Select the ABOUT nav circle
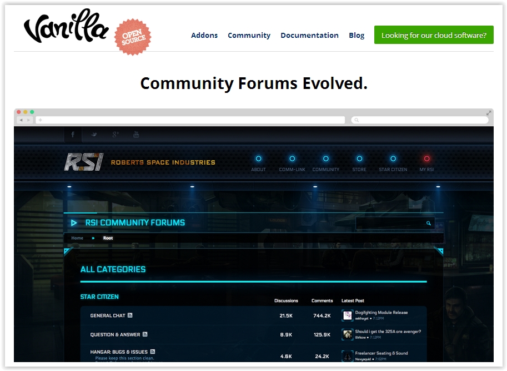The height and width of the screenshot is (371, 507). (258, 159)
